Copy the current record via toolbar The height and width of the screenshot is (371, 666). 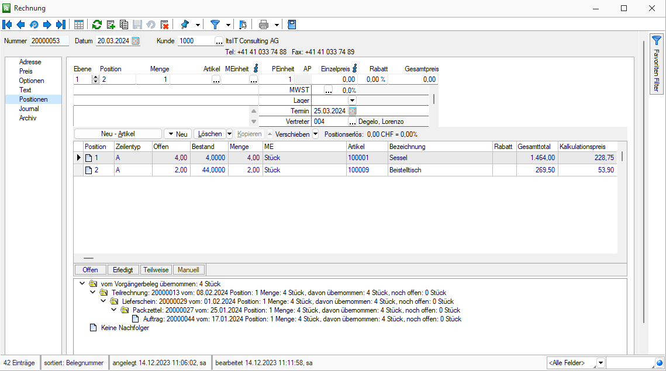click(123, 24)
